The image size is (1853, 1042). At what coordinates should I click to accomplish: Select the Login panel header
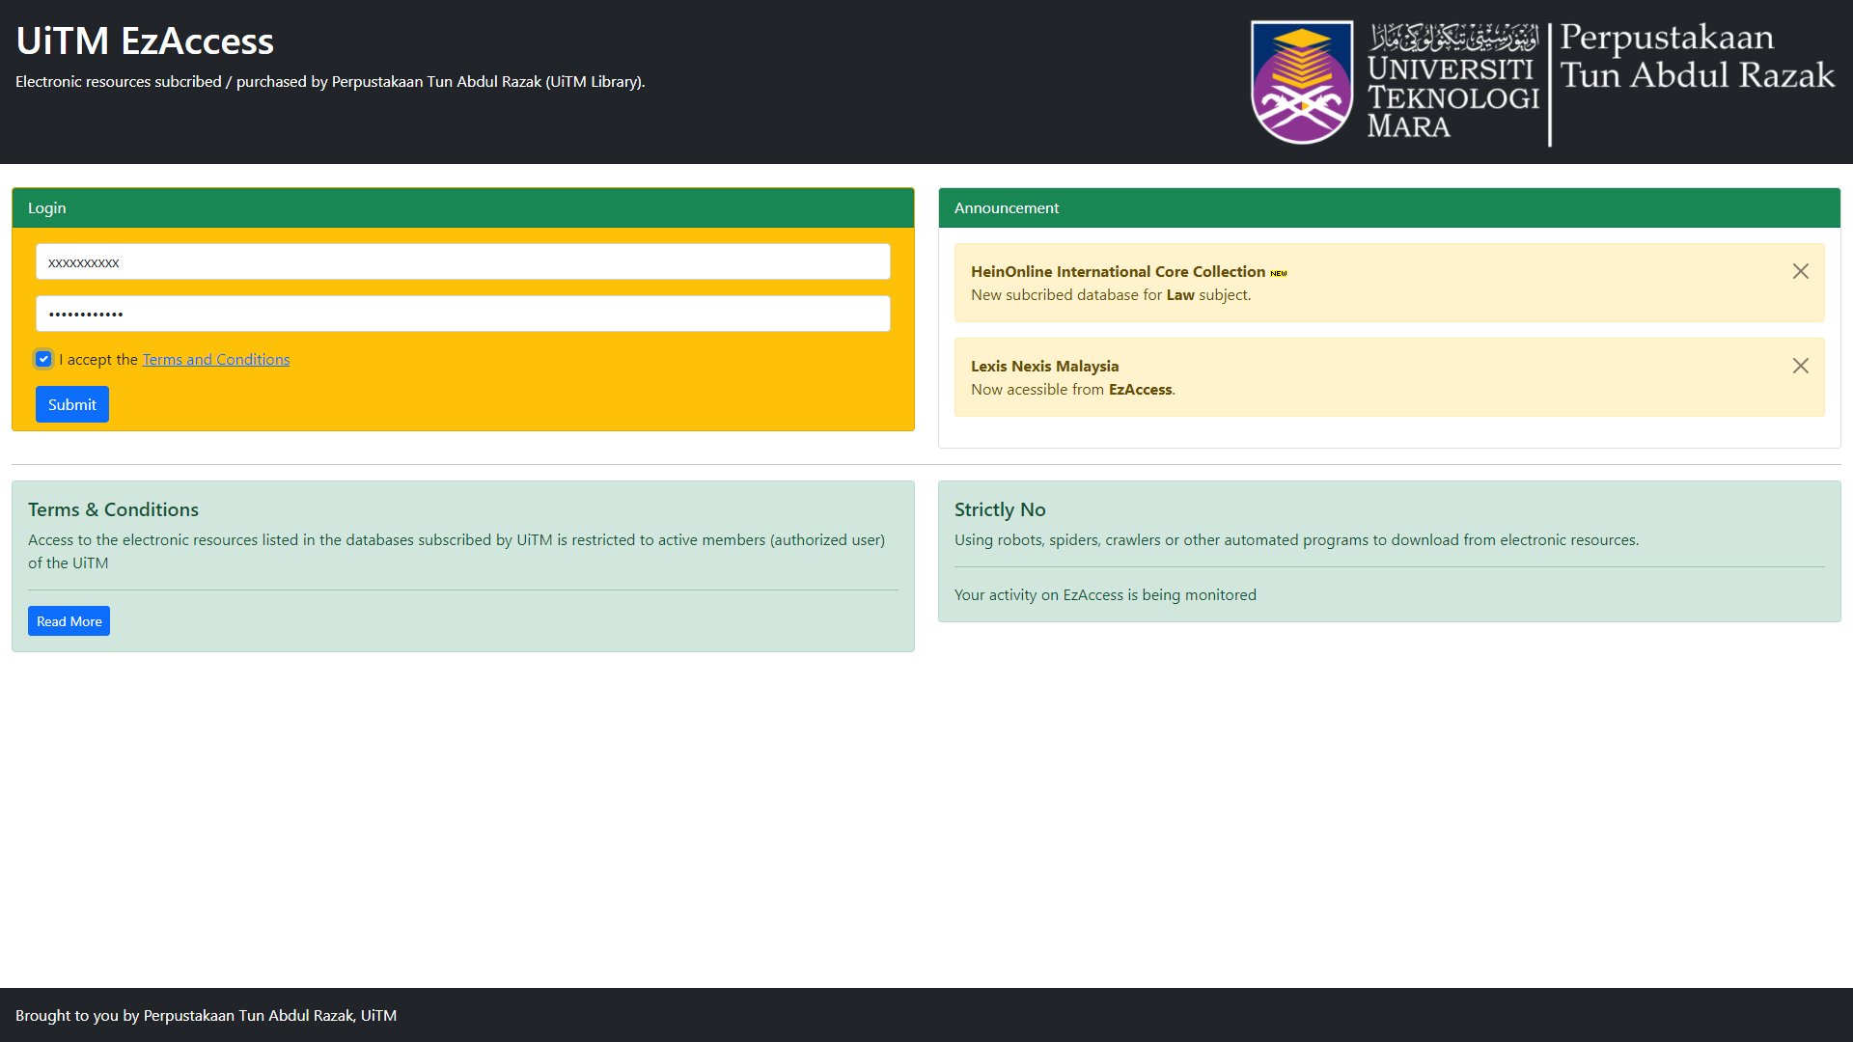[463, 207]
